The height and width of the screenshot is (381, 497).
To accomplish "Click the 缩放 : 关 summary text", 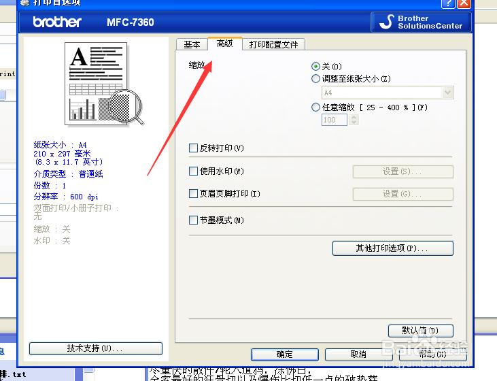I will [52, 229].
